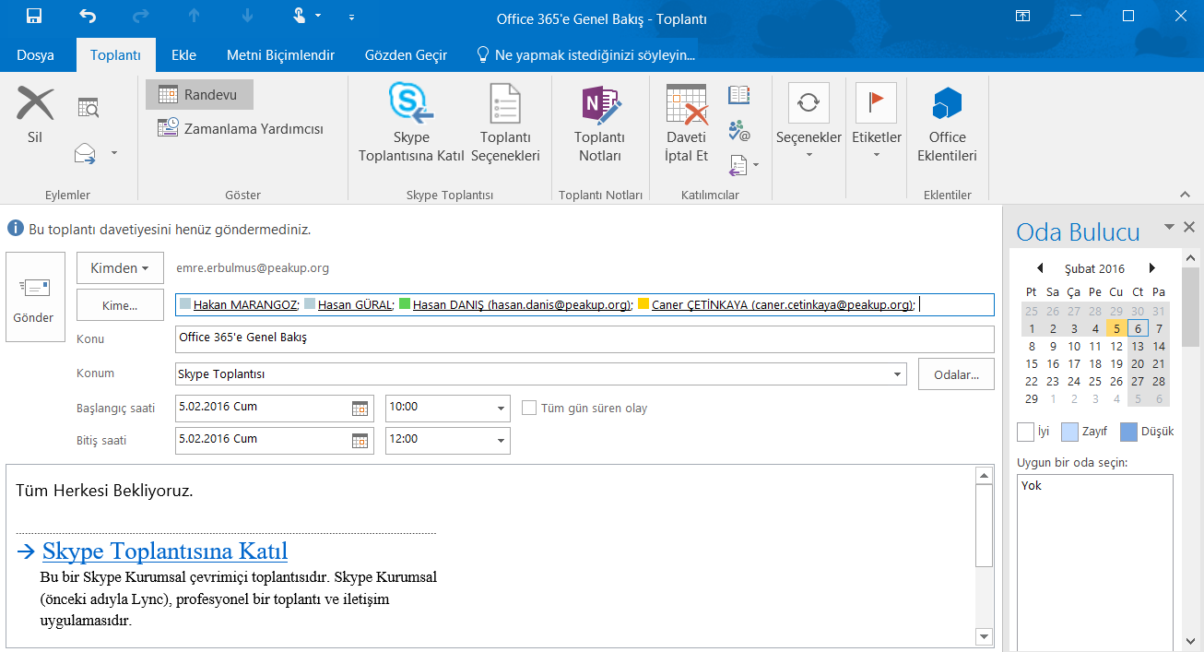
Task: Select date 10 in Şubat calendar
Action: pos(1074,346)
